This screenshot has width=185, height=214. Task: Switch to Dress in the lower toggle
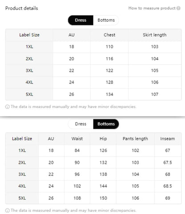click(80, 124)
